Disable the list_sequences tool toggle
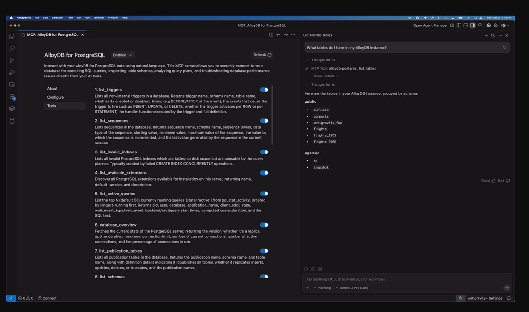529x312 pixels. (x=264, y=121)
